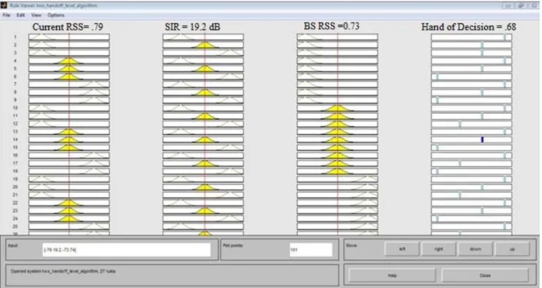Click the 'BS RSS =0.73' column heading

click(x=331, y=26)
